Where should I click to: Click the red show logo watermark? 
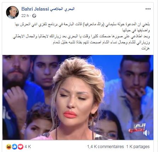click(137, 128)
